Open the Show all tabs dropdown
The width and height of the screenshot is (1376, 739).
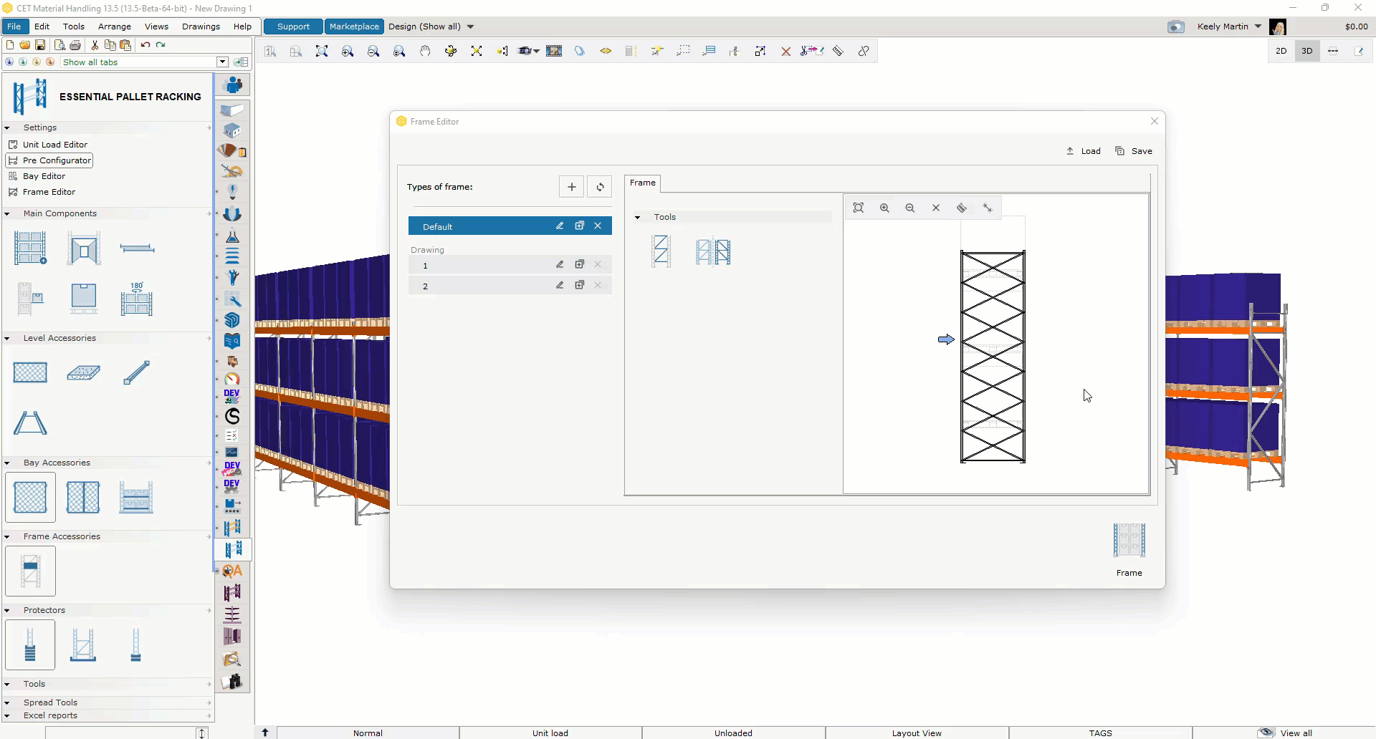pos(223,62)
